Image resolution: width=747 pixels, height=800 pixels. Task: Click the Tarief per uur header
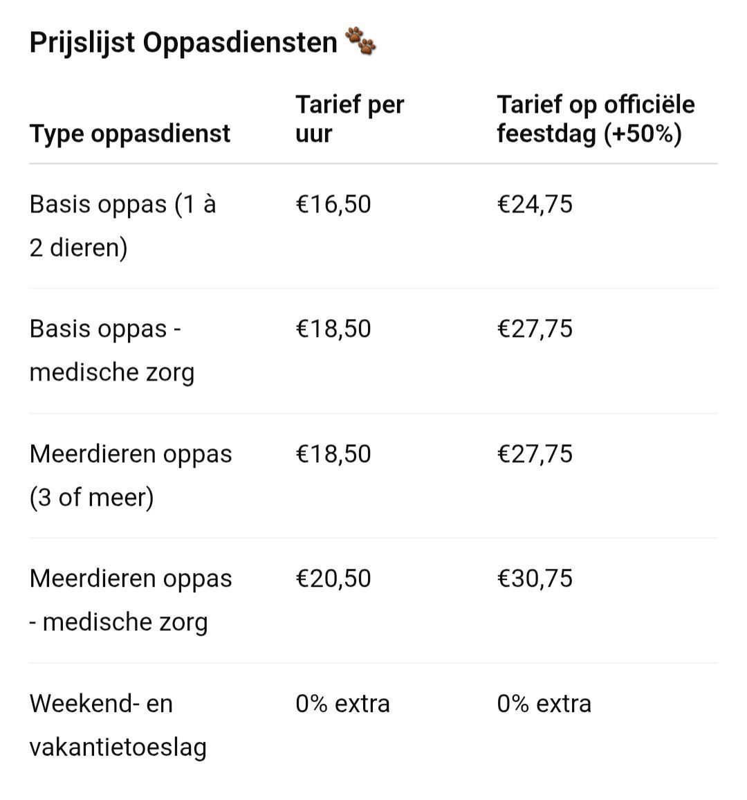pos(349,119)
